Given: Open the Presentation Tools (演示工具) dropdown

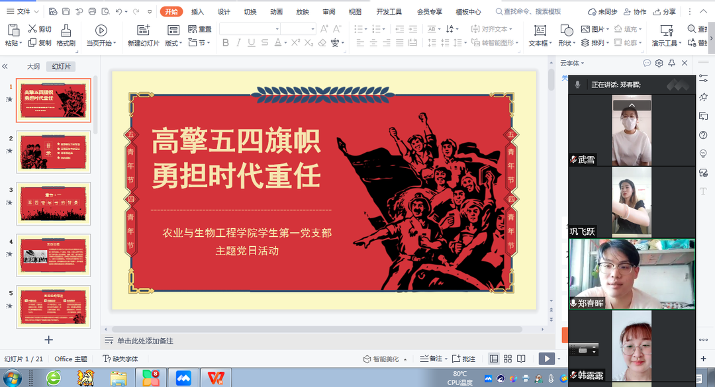Looking at the screenshot, I should pos(667,43).
